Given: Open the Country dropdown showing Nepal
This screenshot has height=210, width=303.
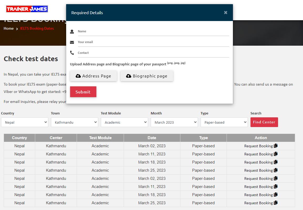Looking at the screenshot, I should coord(25,122).
